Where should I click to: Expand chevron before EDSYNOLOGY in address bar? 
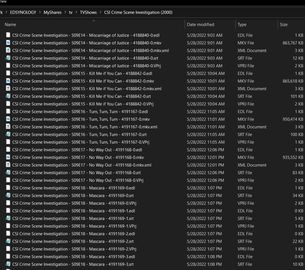click(6, 12)
